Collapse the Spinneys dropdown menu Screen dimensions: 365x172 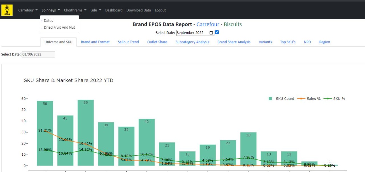(x=50, y=10)
